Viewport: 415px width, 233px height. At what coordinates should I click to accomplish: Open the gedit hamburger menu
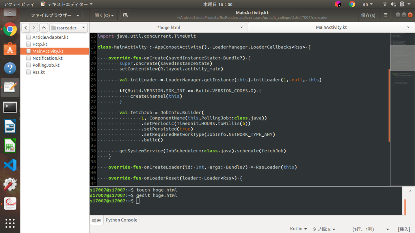(x=386, y=15)
